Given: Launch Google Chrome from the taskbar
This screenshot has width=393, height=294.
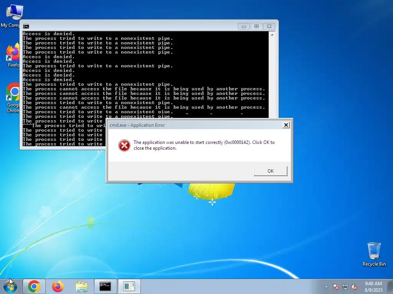Looking at the screenshot, I should click(x=34, y=286).
